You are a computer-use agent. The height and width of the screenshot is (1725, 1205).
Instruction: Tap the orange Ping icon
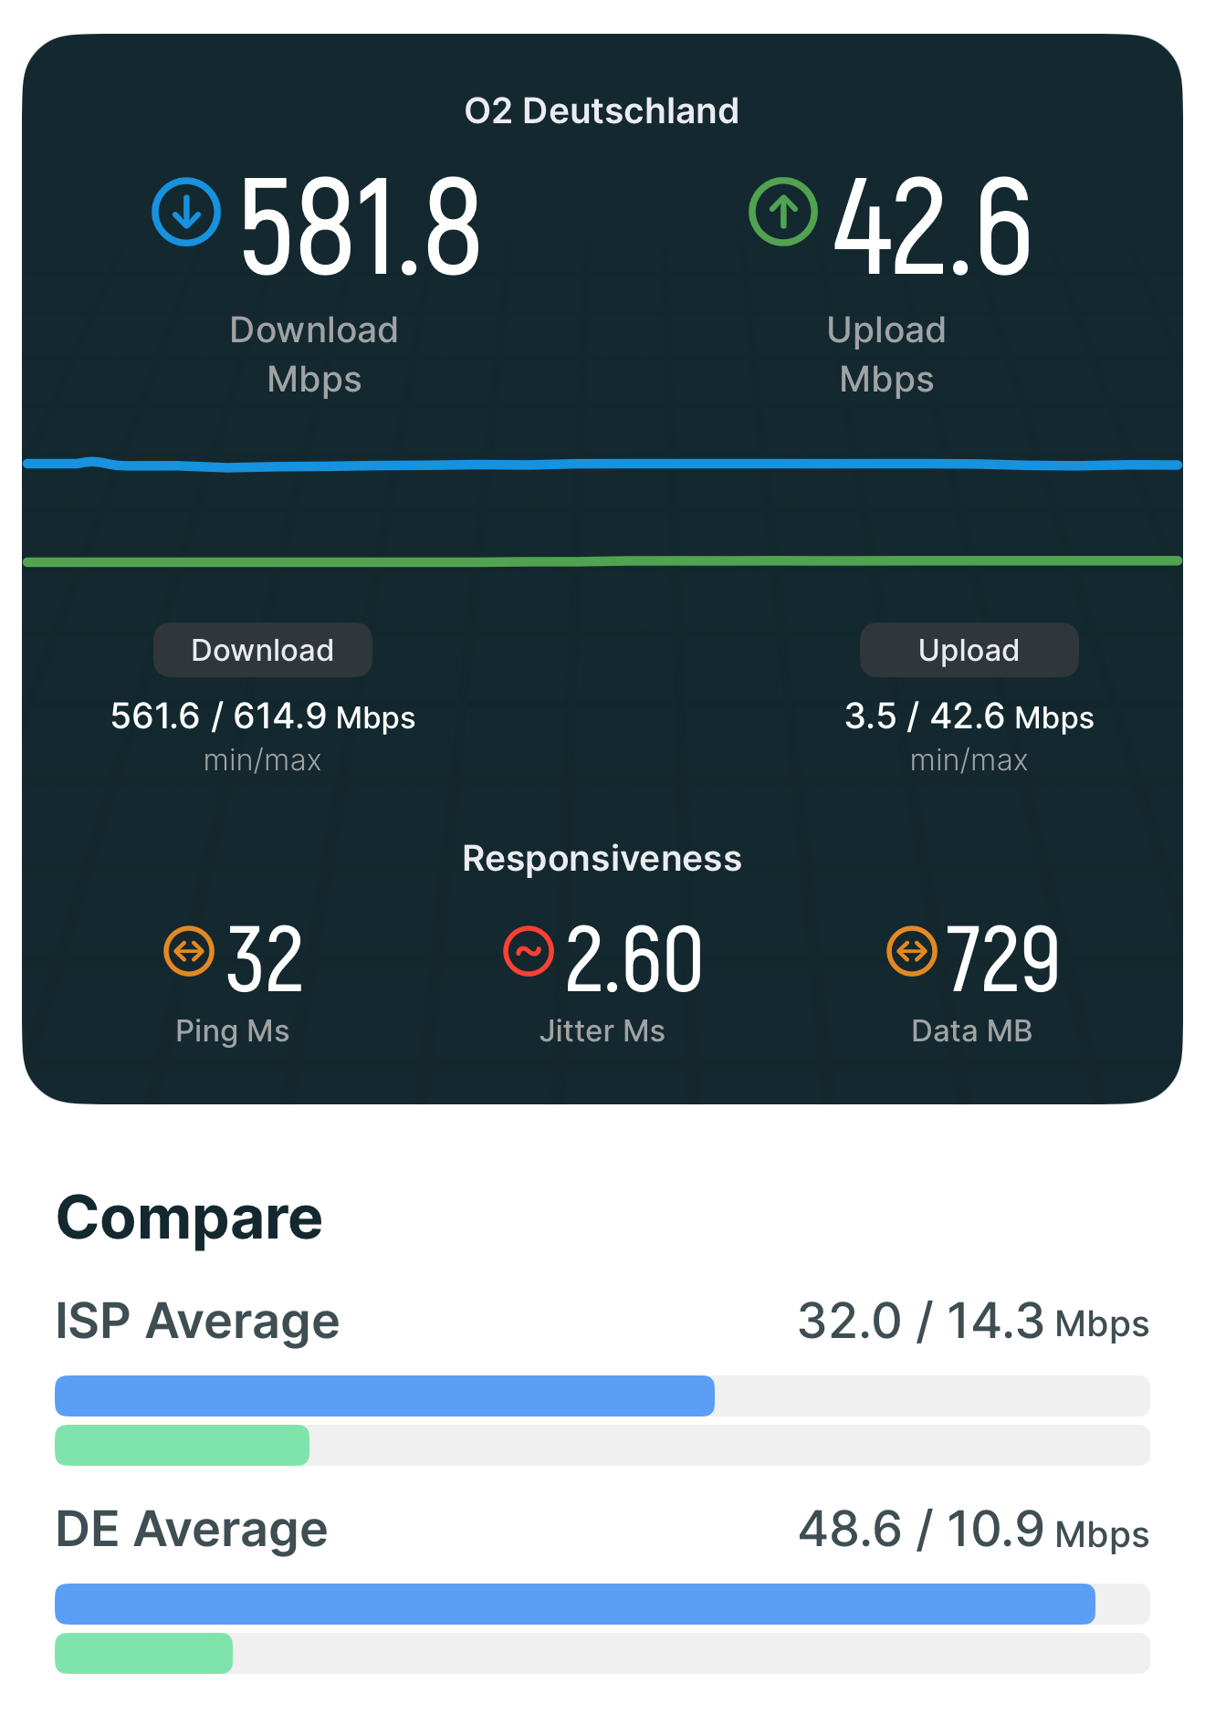(x=189, y=951)
